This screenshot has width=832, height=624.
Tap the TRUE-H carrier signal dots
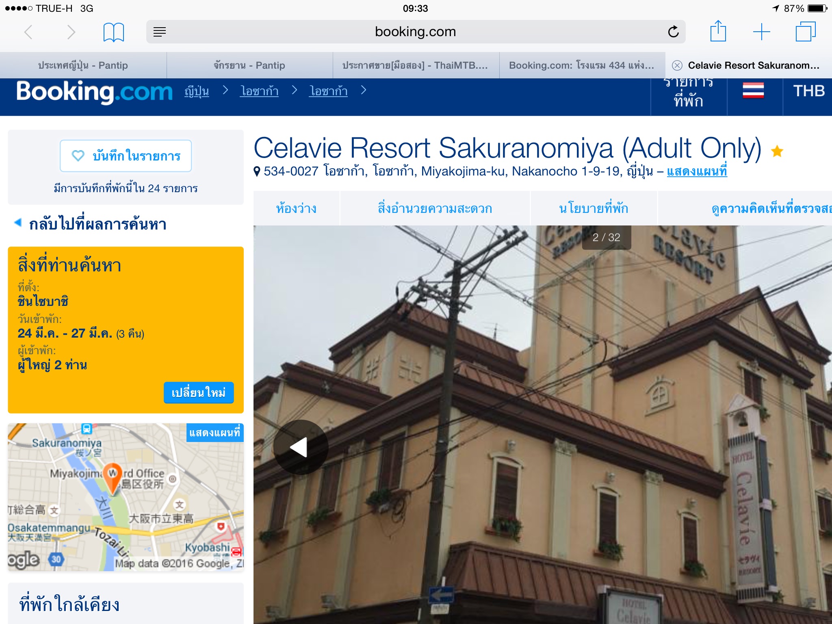[18, 8]
